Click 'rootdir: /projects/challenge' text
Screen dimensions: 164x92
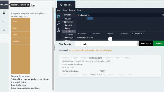click(x=72, y=64)
